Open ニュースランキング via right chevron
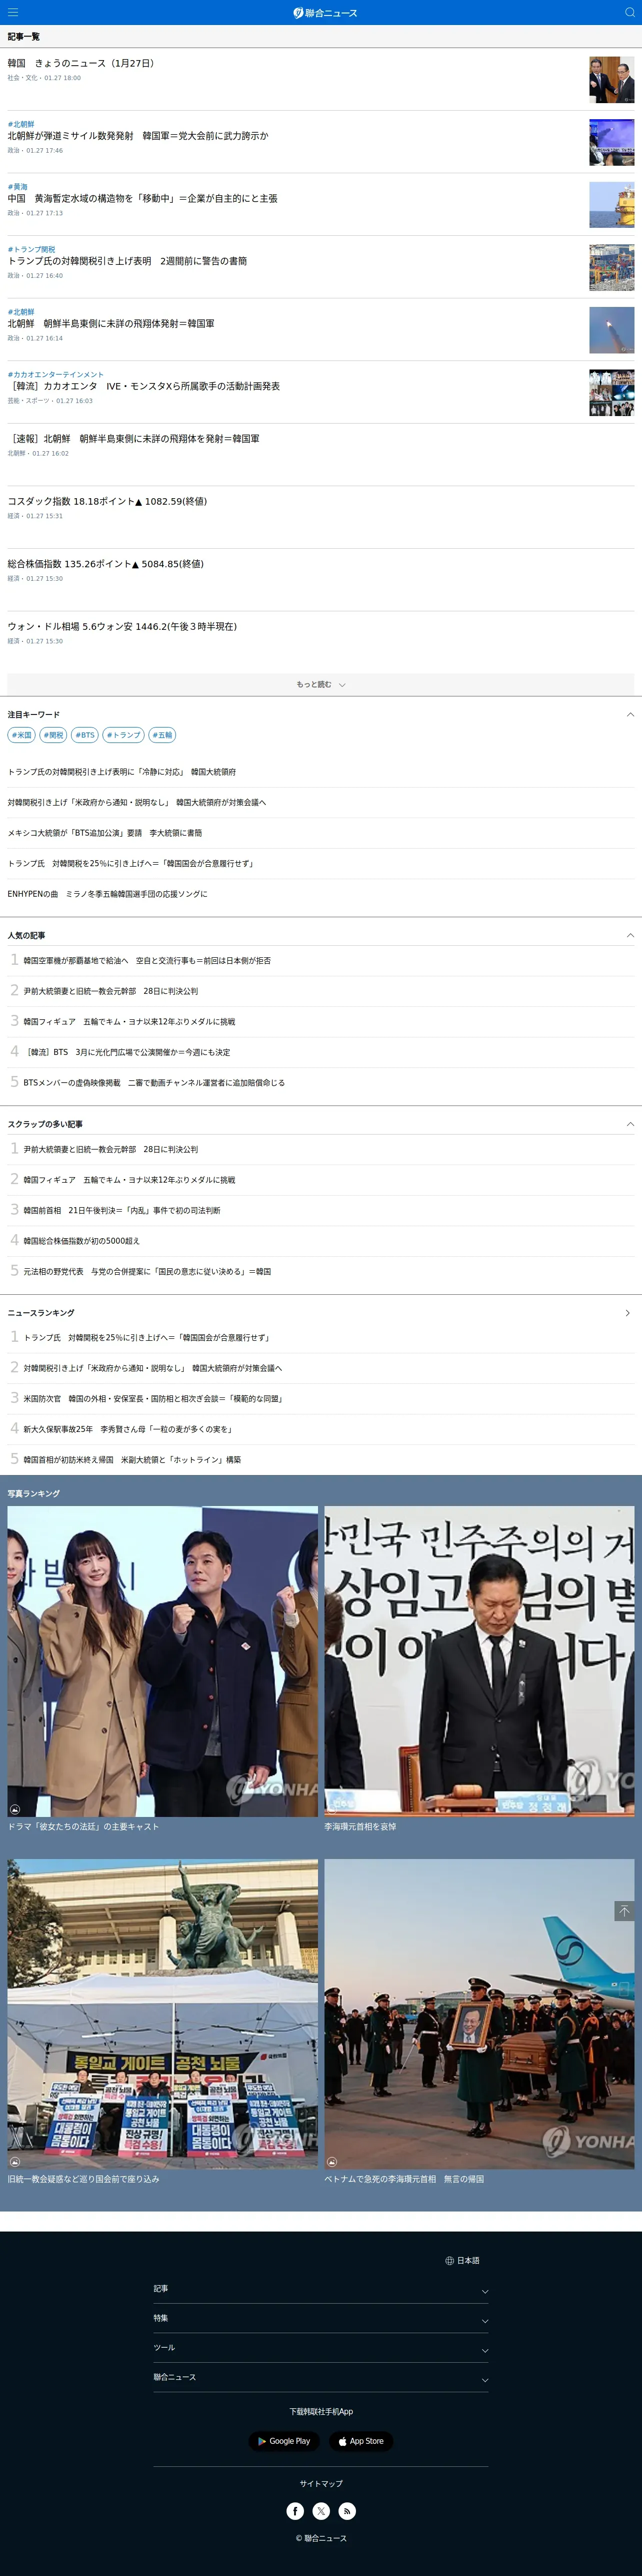Image resolution: width=642 pixels, height=2576 pixels. 627,1313
